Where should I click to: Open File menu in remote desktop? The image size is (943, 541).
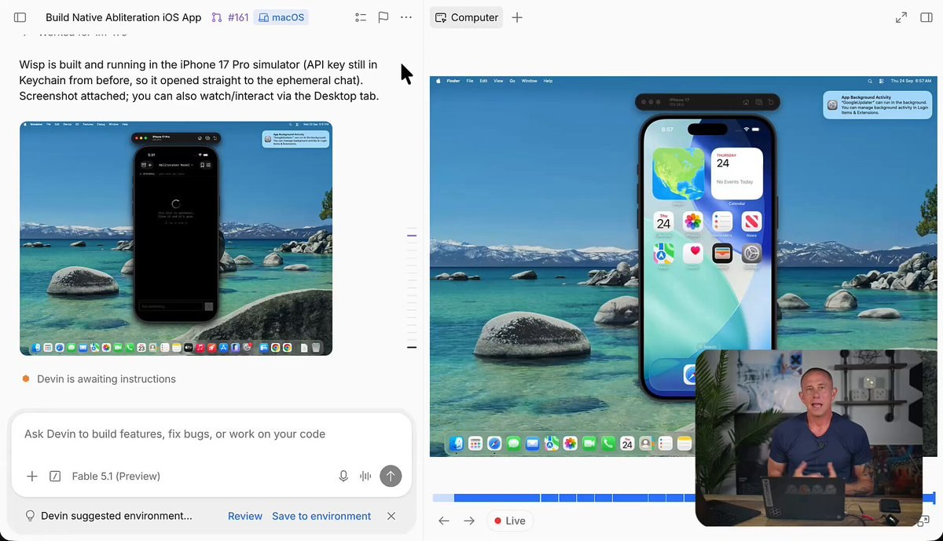coord(470,81)
